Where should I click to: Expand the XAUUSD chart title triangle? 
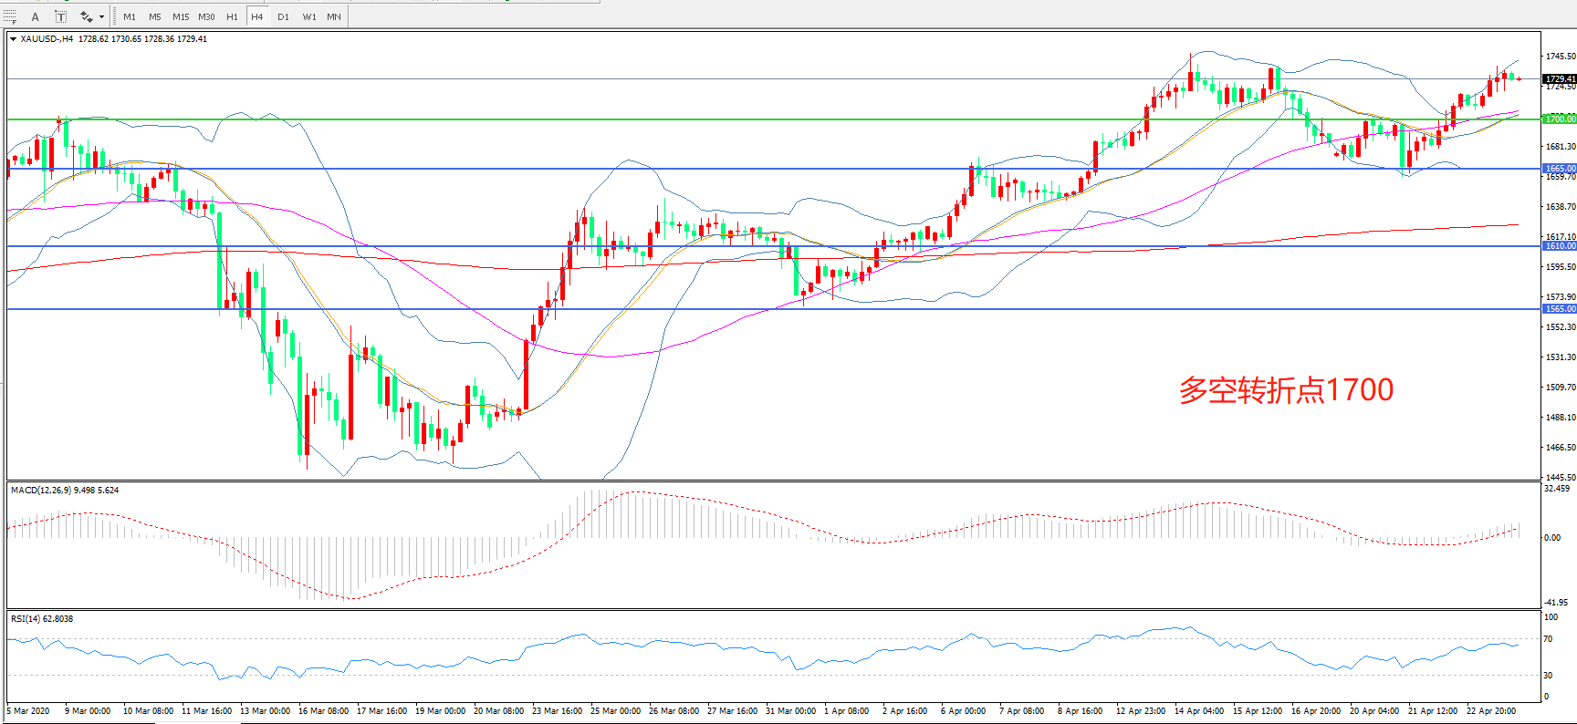(x=13, y=39)
